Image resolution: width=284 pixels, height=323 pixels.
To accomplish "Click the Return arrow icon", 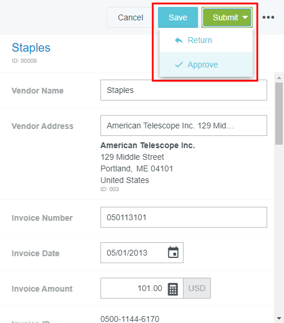I will (179, 40).
